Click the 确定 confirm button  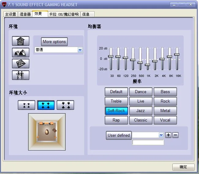[x=183, y=167]
